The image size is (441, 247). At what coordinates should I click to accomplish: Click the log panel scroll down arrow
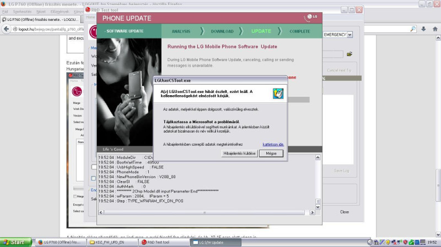[x=318, y=207]
